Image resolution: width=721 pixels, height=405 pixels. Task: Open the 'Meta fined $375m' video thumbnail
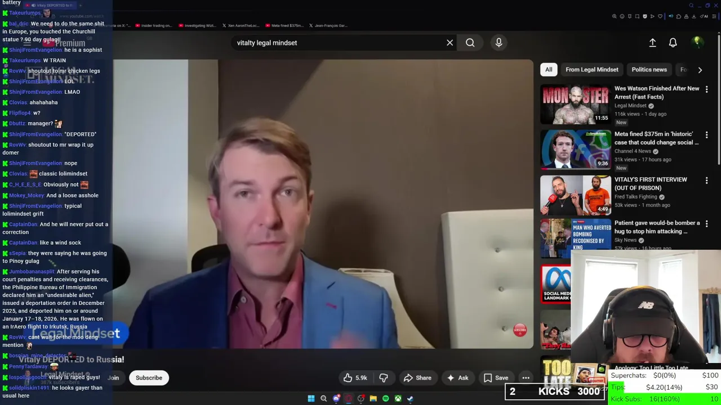coord(575,150)
